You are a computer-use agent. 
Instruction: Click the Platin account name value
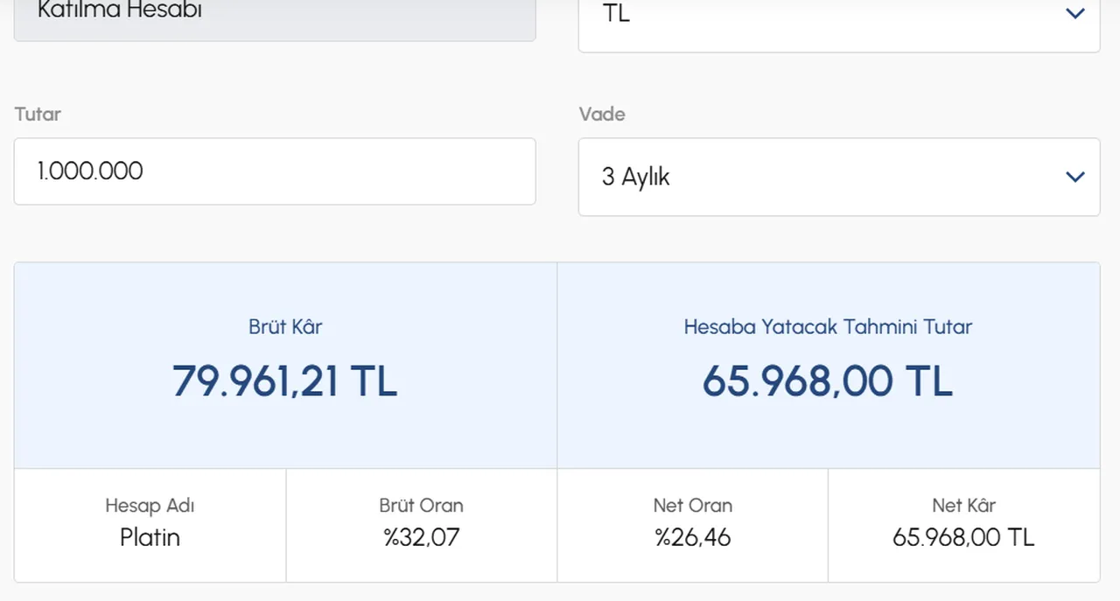(150, 537)
